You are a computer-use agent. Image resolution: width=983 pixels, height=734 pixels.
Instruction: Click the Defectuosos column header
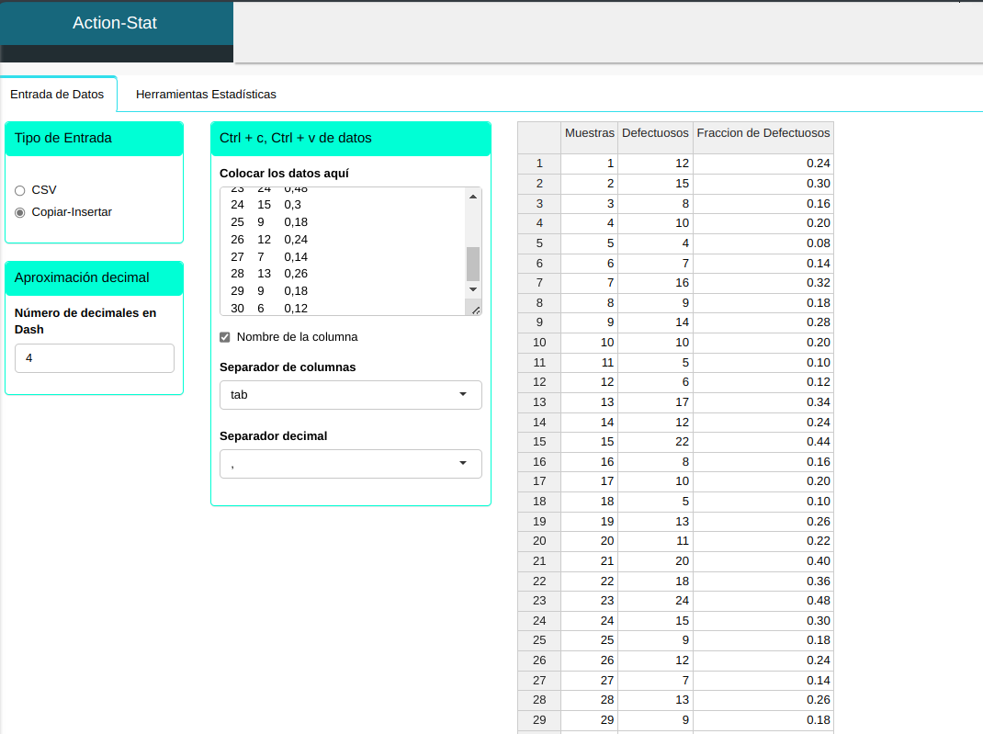[x=655, y=133]
